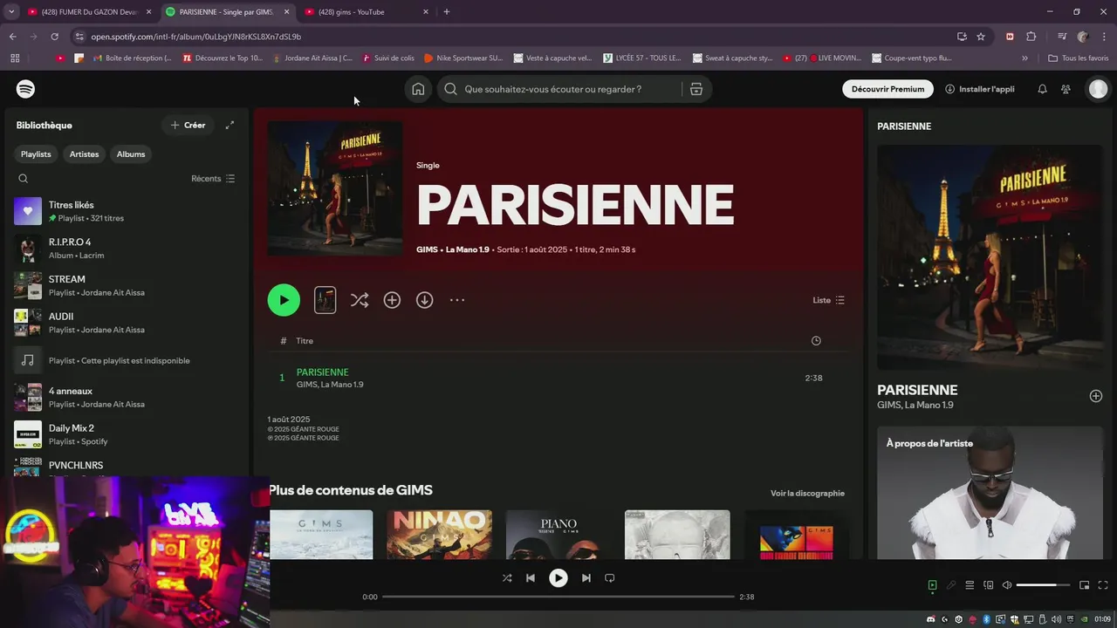Viewport: 1117px width, 628px height.
Task: Open a new browser tab
Action: coord(447,11)
